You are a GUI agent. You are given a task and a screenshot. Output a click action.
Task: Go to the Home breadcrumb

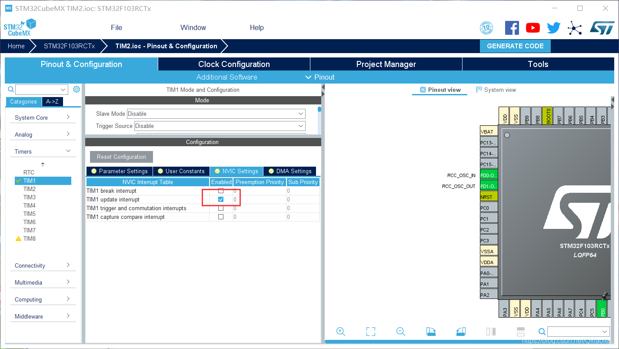tap(16, 46)
